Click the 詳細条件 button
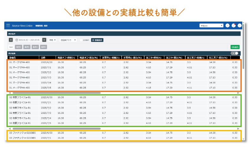The image size is (252, 151). coord(97,40)
